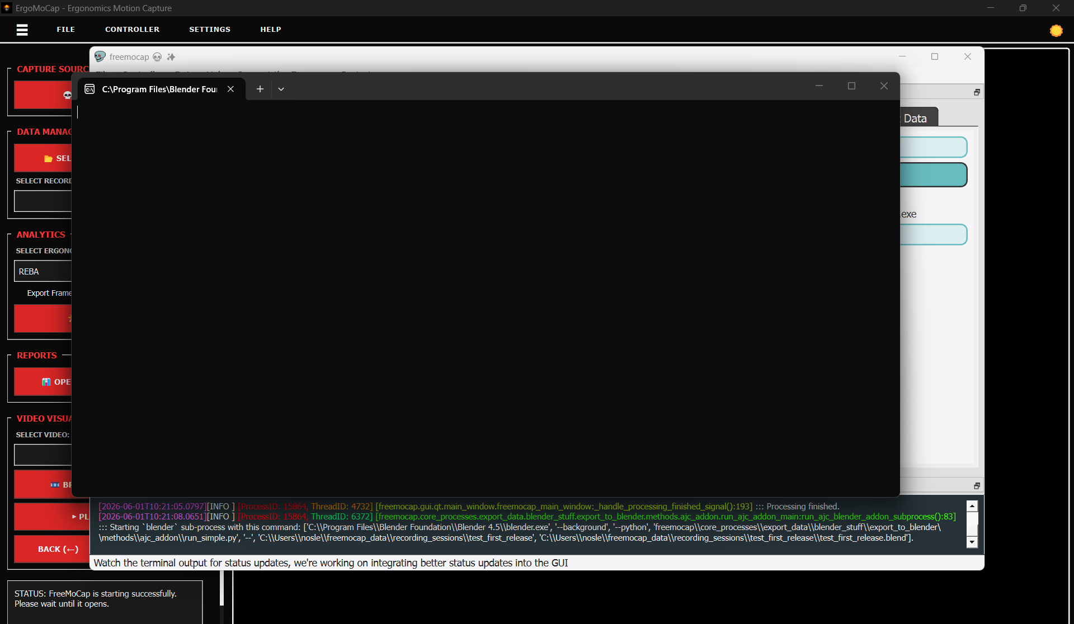The height and width of the screenshot is (624, 1074).
Task: Click terminal icon on Blender Foundation tab
Action: (89, 89)
